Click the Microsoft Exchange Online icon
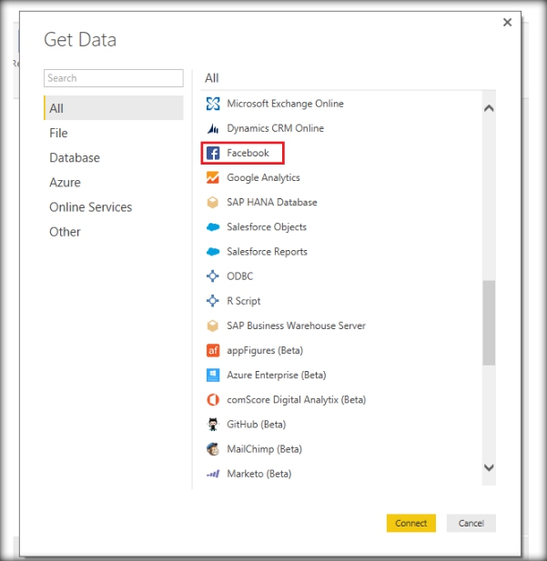The image size is (547, 561). tap(213, 104)
